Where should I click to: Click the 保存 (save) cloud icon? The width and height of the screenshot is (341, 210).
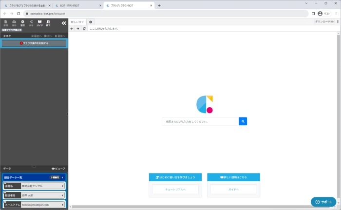tap(14, 23)
